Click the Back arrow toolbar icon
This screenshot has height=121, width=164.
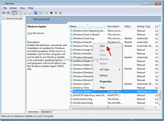coord(4,13)
